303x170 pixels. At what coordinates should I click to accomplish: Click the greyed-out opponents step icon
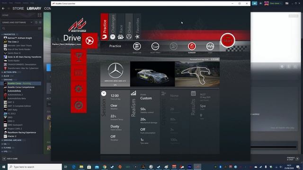coord(173,46)
